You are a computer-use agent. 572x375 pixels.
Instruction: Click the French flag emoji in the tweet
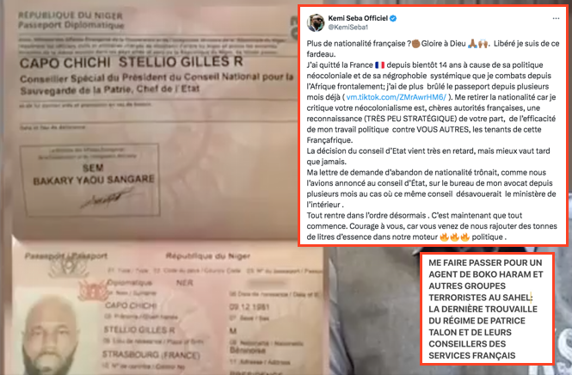(x=379, y=65)
